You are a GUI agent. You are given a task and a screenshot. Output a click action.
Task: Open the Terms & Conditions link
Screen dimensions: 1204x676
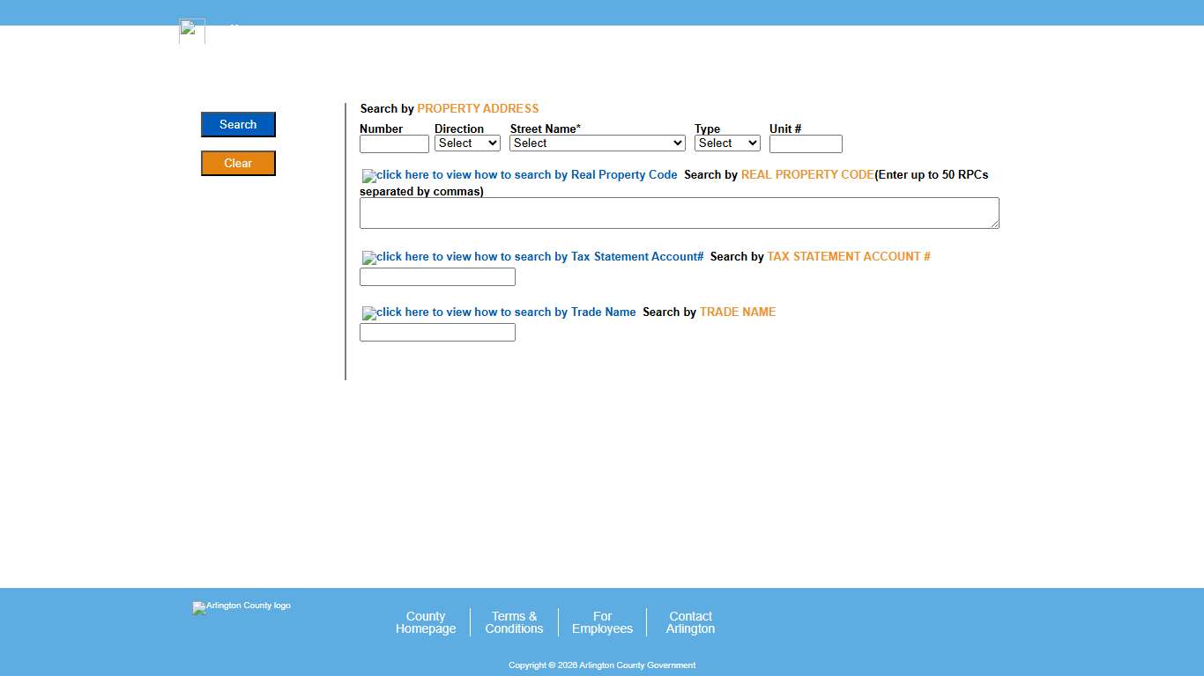click(514, 622)
